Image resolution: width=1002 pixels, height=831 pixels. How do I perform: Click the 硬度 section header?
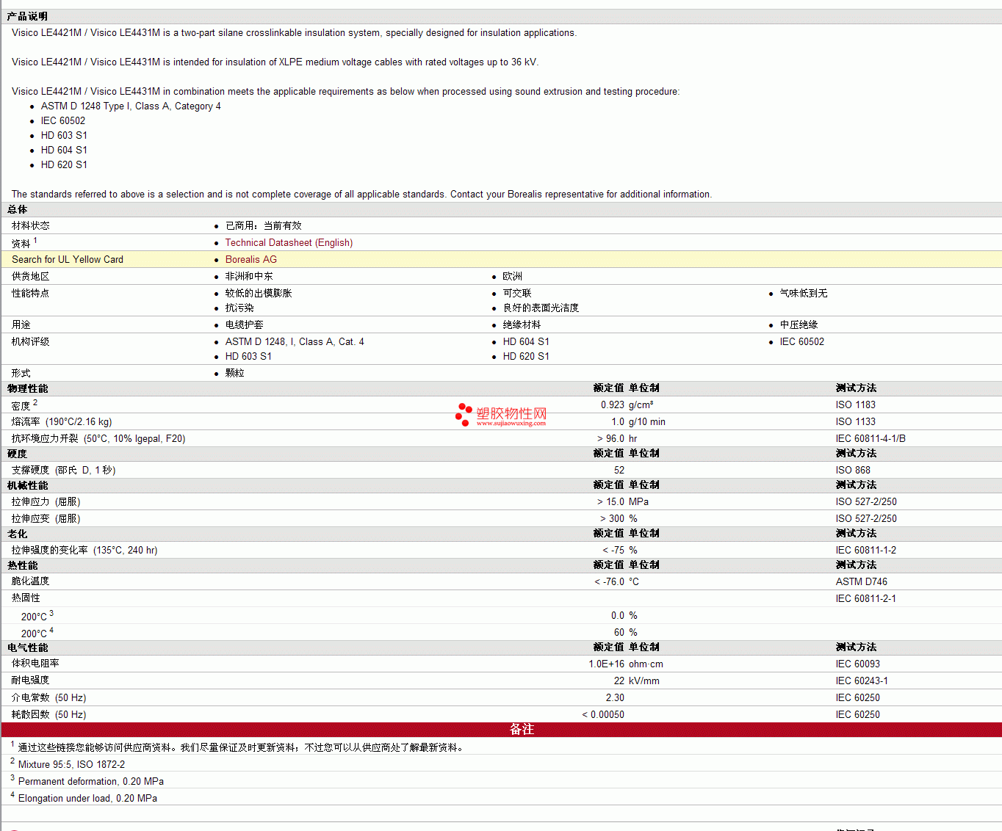pyautogui.click(x=18, y=454)
